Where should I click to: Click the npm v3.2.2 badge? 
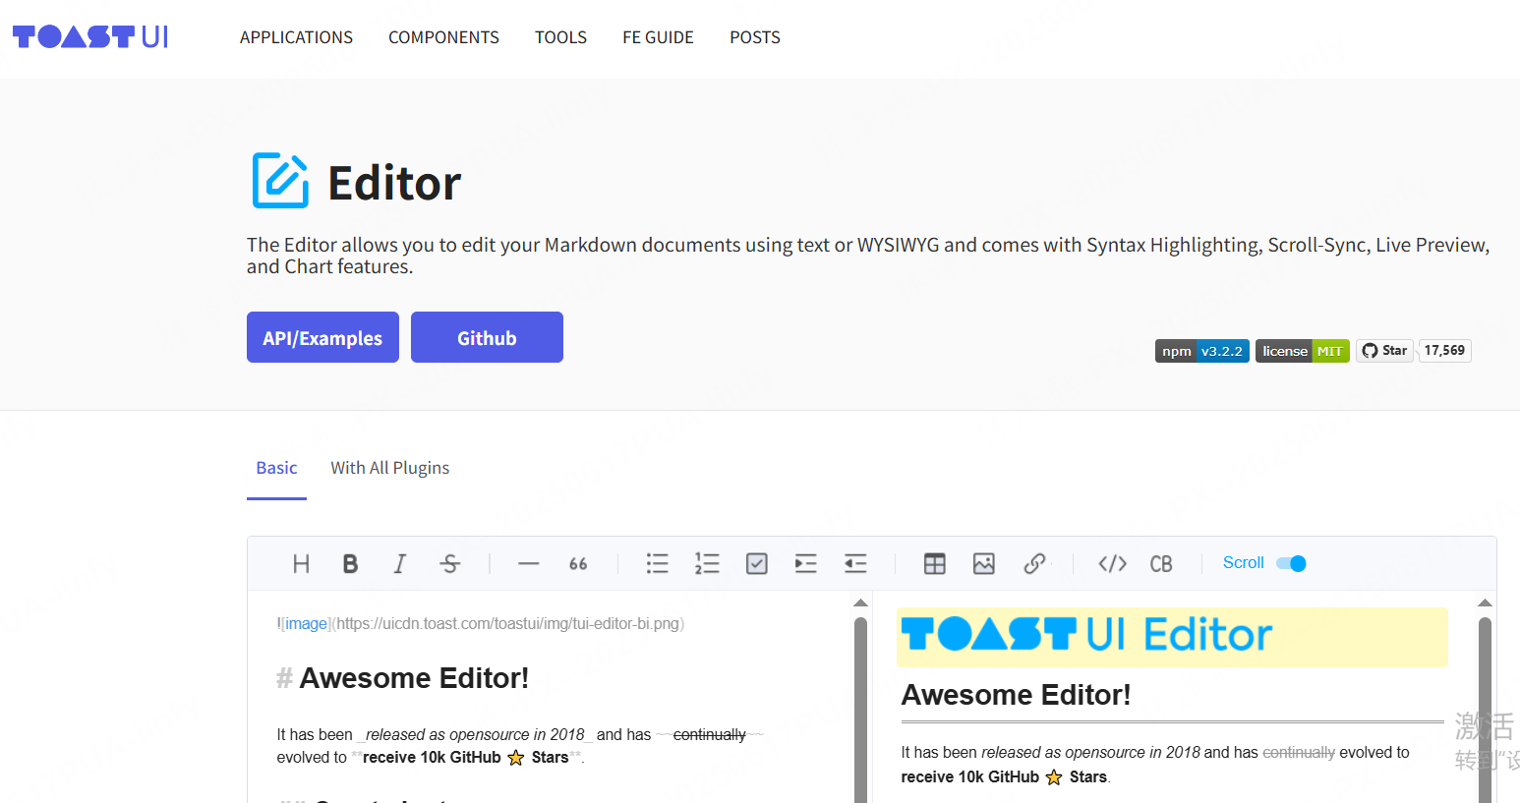1202,351
